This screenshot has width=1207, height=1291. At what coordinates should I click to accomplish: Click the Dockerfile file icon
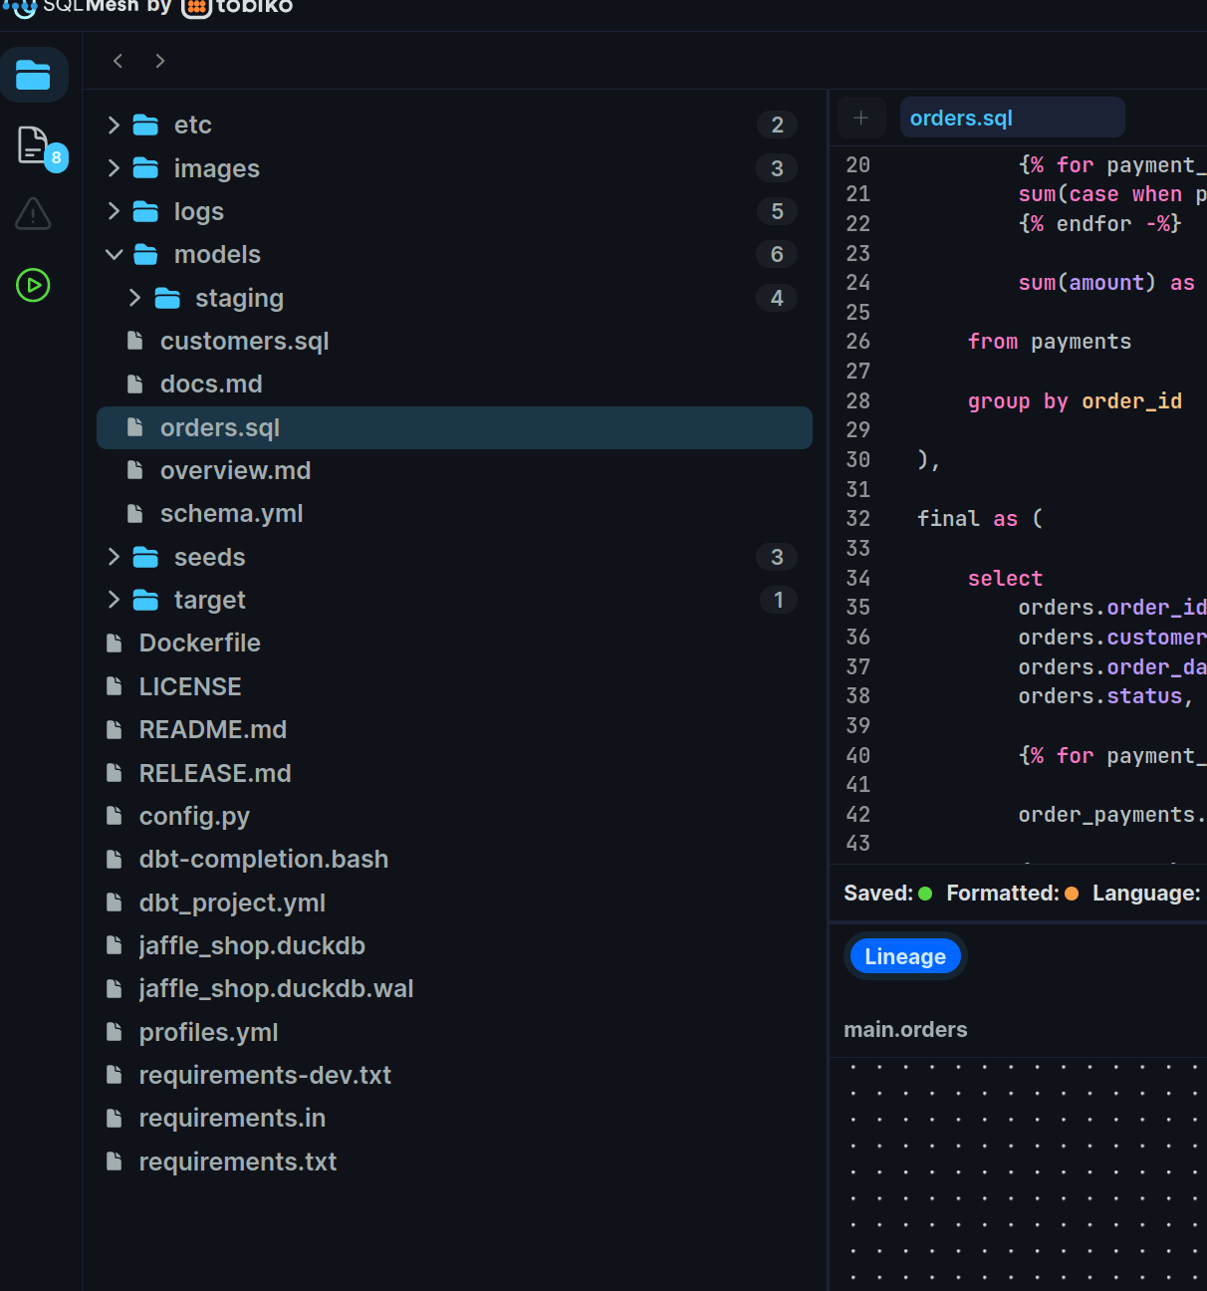tap(115, 643)
